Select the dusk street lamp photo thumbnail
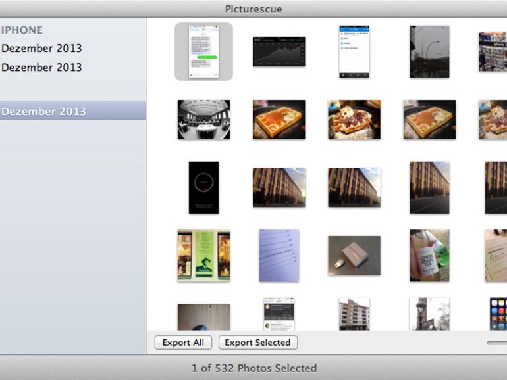 (x=429, y=52)
